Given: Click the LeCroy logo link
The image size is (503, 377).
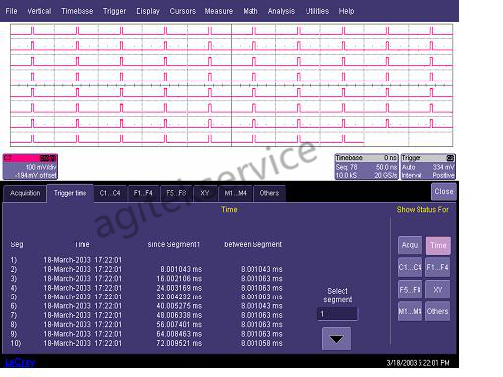Looking at the screenshot, I should tap(21, 362).
